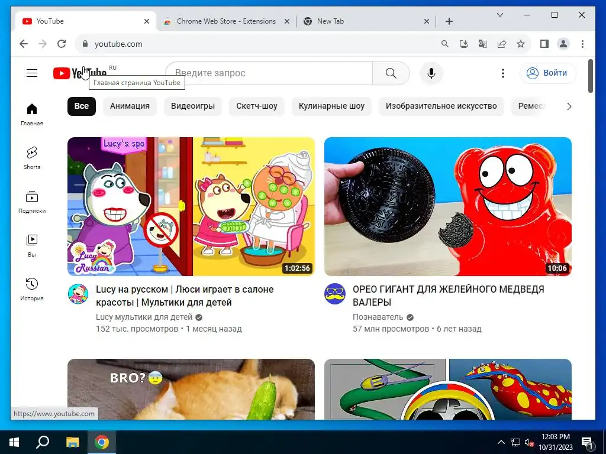Click the address bar URL youtube.com
The image size is (606, 454).
tap(118, 44)
